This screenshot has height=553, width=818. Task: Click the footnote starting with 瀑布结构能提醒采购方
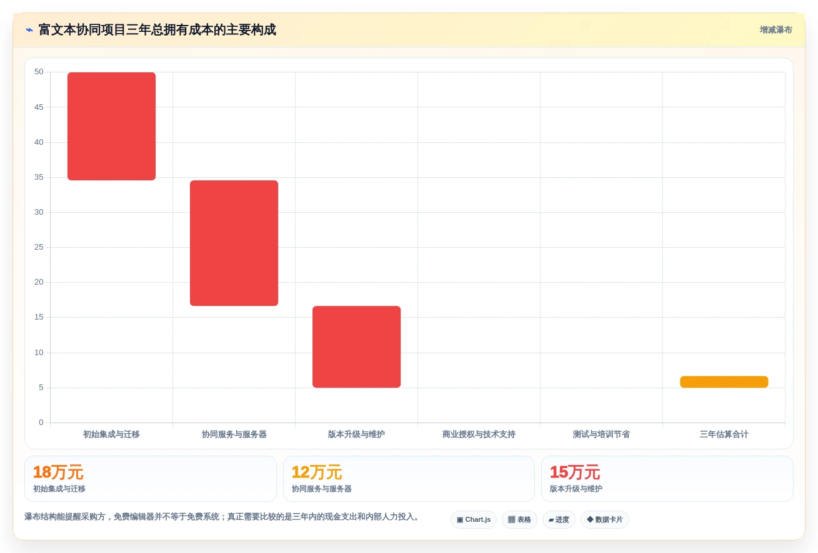[x=222, y=517]
